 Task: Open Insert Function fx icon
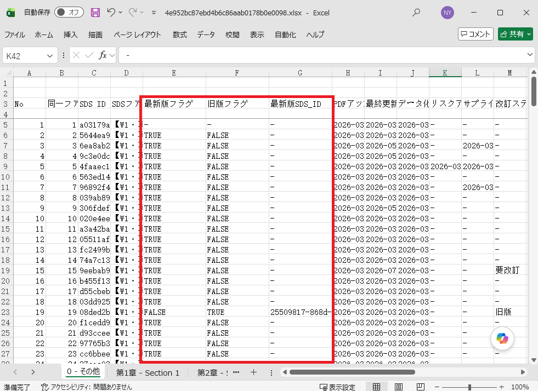(103, 55)
